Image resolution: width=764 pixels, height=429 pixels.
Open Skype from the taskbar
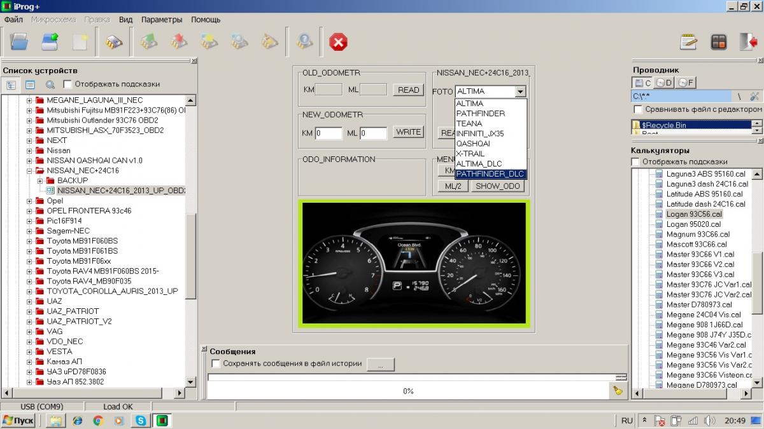click(140, 421)
